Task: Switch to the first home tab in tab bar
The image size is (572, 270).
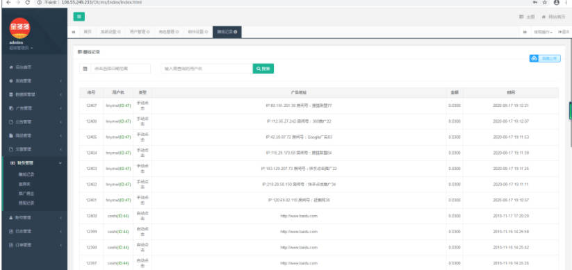Action: [x=88, y=32]
